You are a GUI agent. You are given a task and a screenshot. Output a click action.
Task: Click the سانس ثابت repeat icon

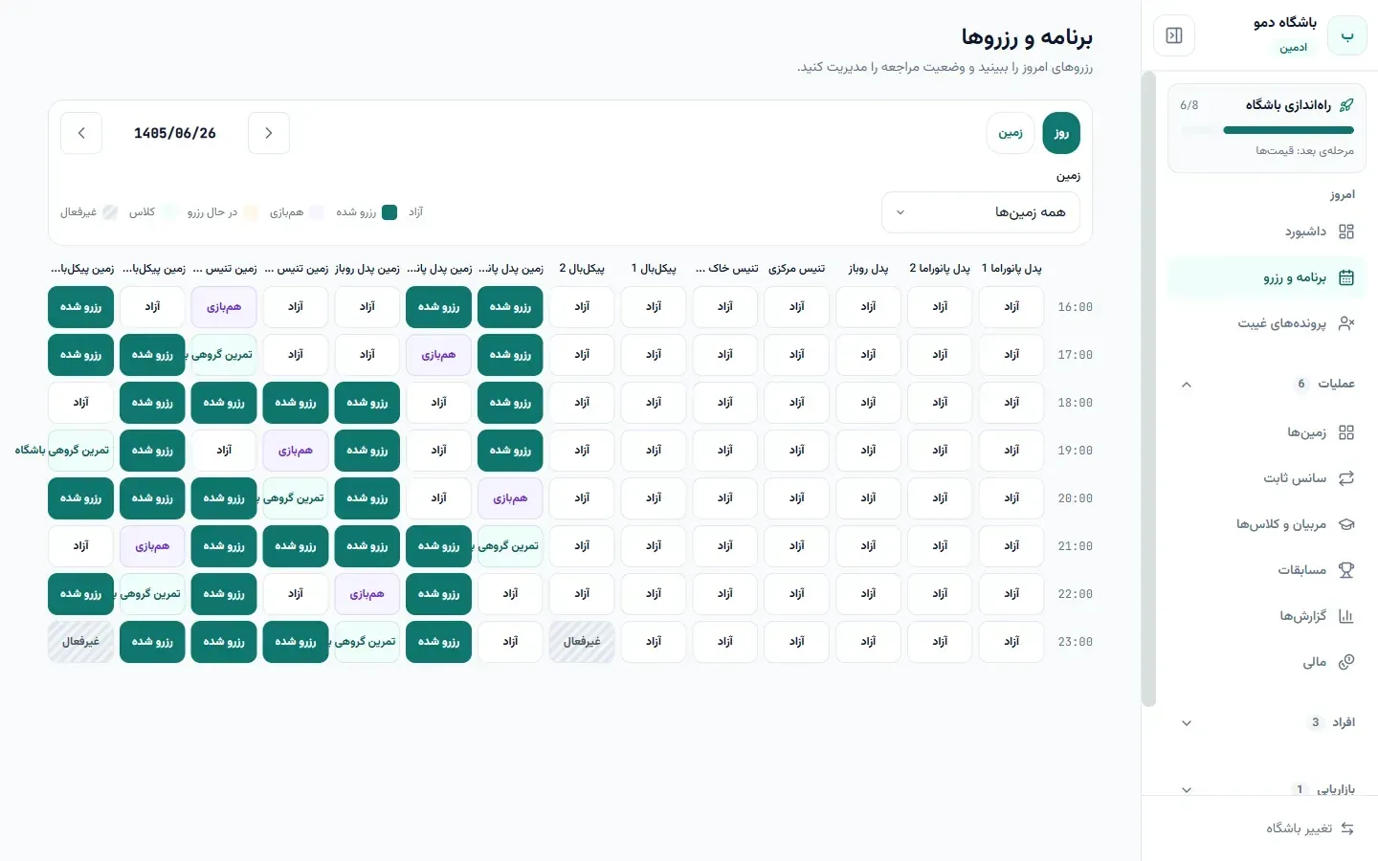tap(1346, 478)
